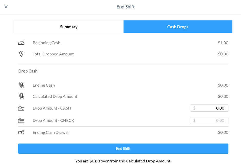Image resolution: width=241 pixels, height=166 pixels.
Task: Click the Beginning Cash bills icon
Action: point(21,43)
